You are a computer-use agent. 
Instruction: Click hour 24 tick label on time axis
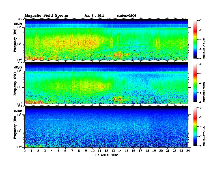point(188,151)
